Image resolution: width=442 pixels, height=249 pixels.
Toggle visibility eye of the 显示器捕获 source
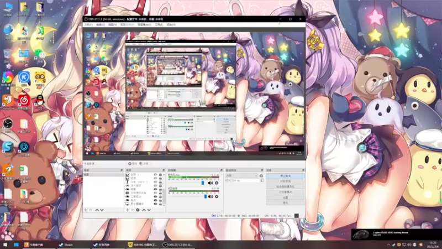point(155,204)
